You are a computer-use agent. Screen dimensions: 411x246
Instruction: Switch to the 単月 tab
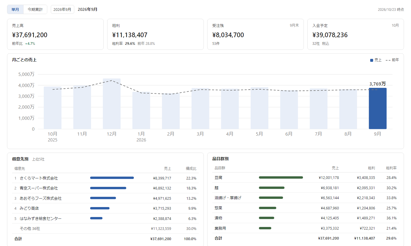coord(15,9)
